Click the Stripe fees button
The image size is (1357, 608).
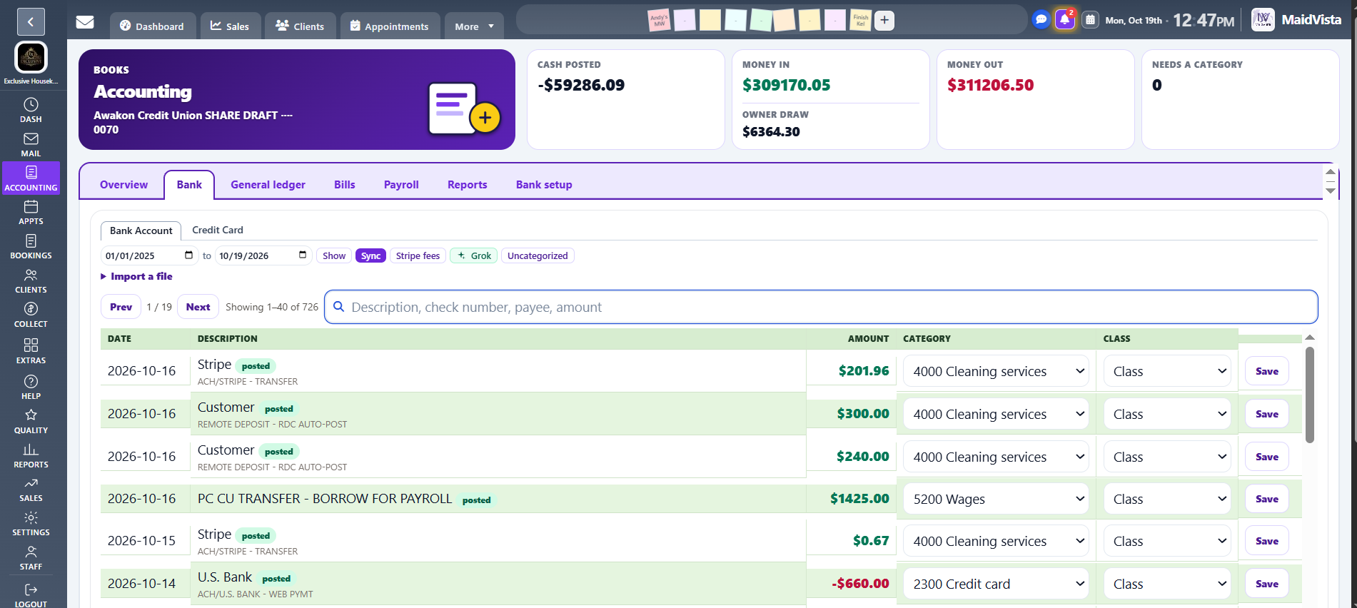(x=418, y=255)
